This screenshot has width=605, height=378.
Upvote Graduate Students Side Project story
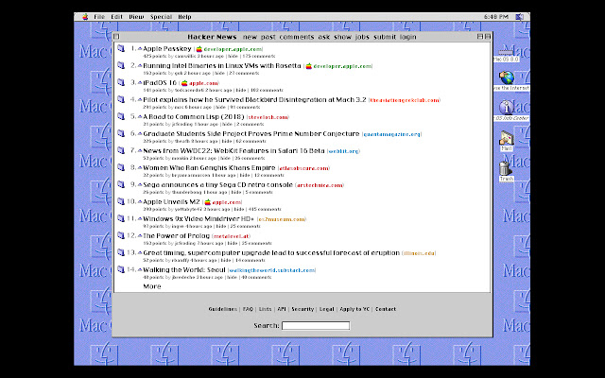(x=140, y=134)
